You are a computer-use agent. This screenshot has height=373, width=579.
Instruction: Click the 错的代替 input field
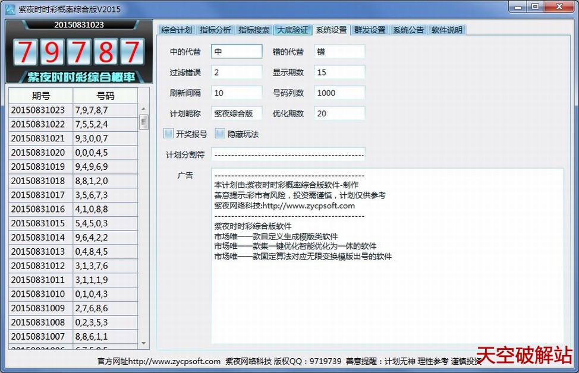pos(339,51)
